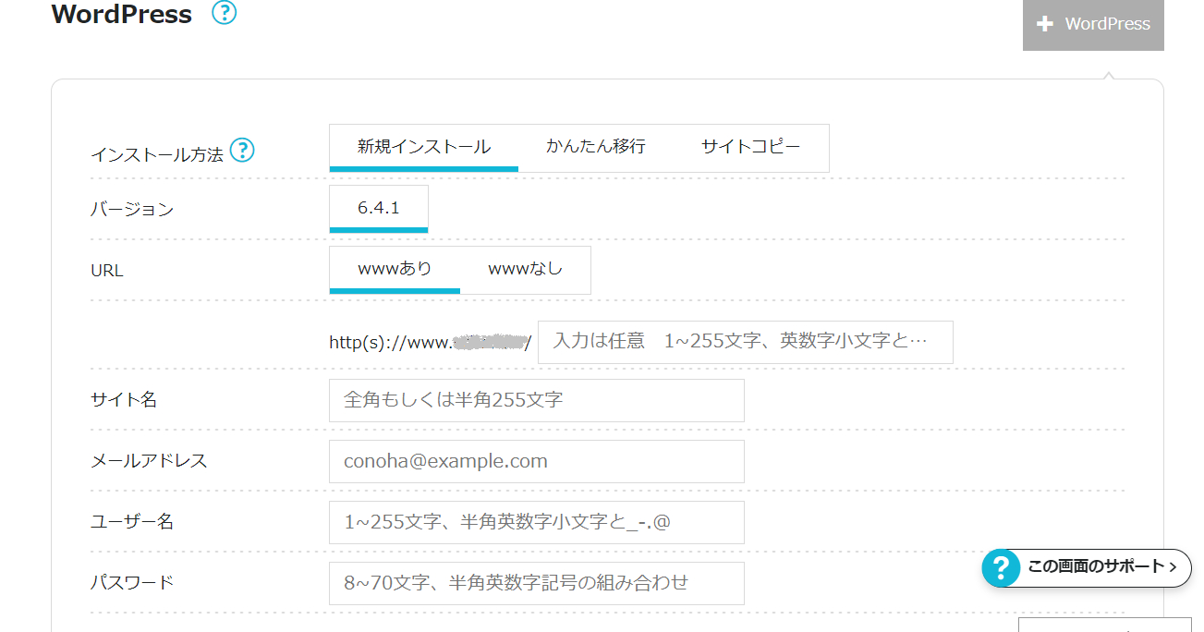Click the blurred domain name text

pos(488,342)
